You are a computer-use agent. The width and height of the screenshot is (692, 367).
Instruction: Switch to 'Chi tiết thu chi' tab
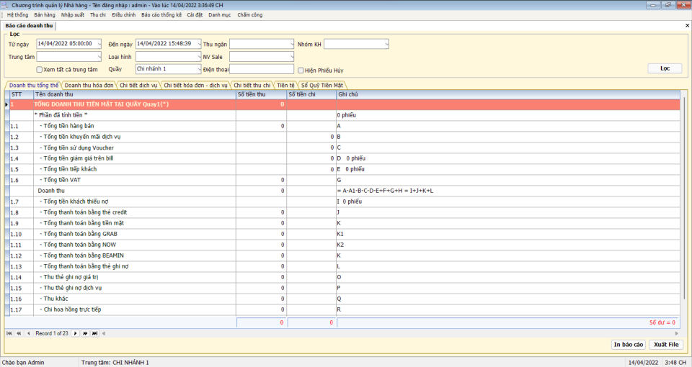[x=252, y=86]
